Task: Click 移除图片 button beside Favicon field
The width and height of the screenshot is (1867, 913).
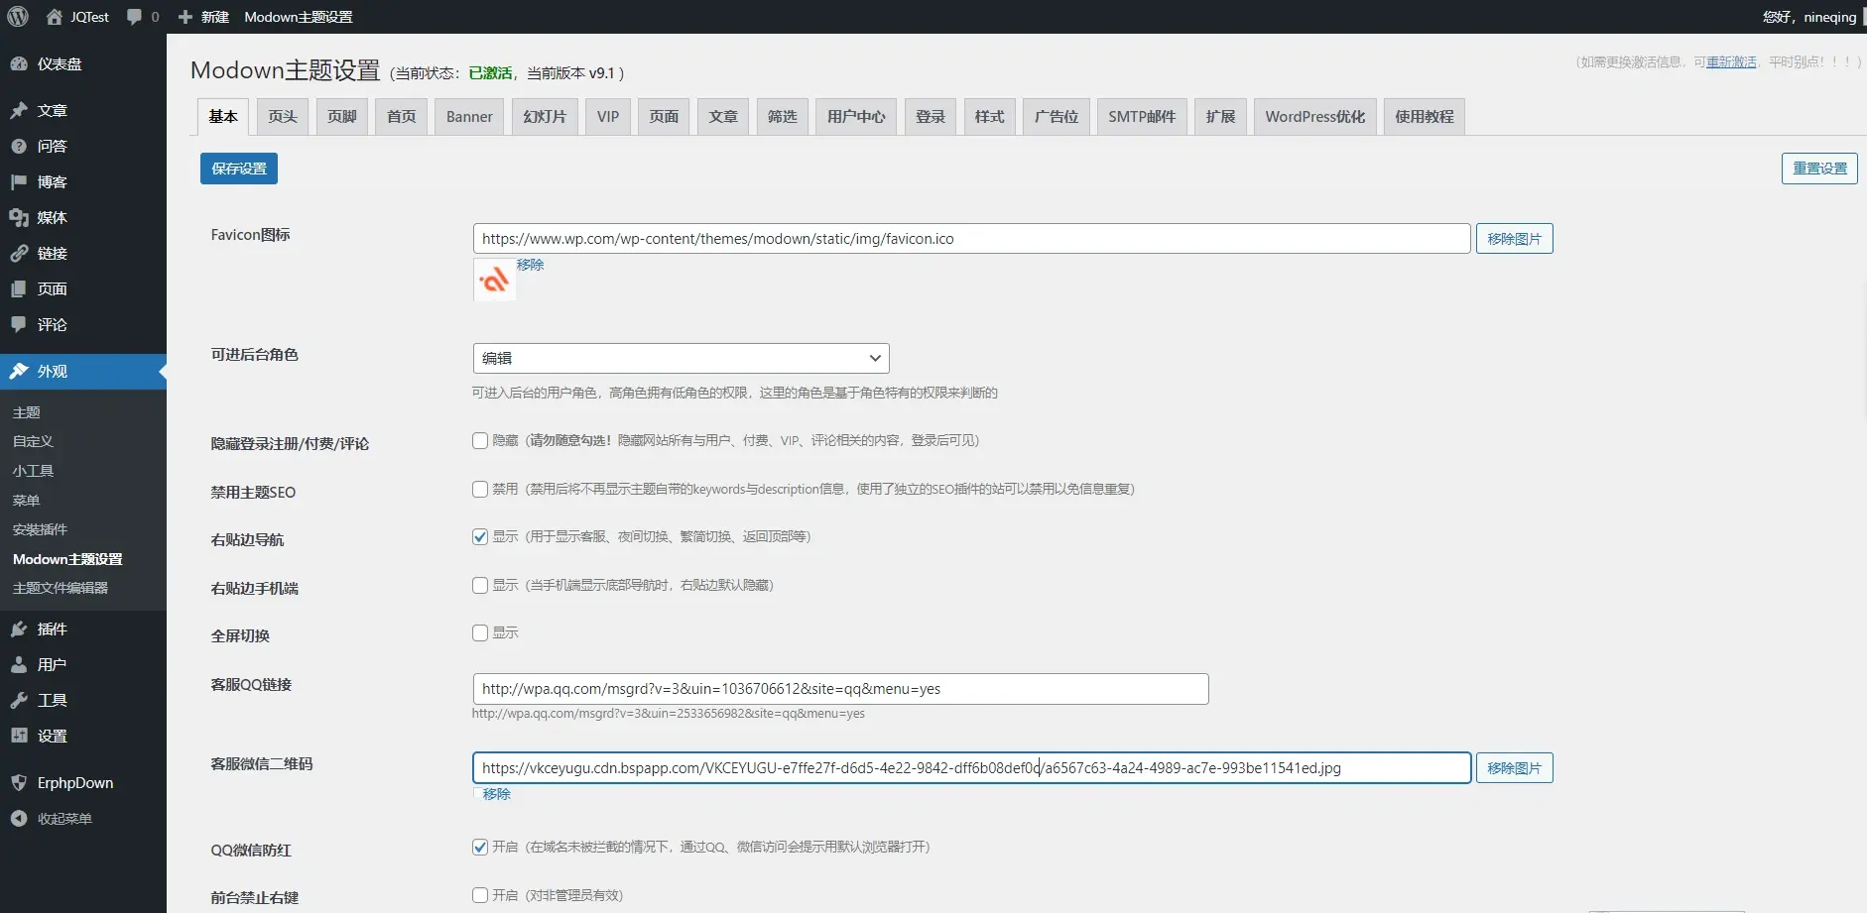Action: tap(1515, 239)
